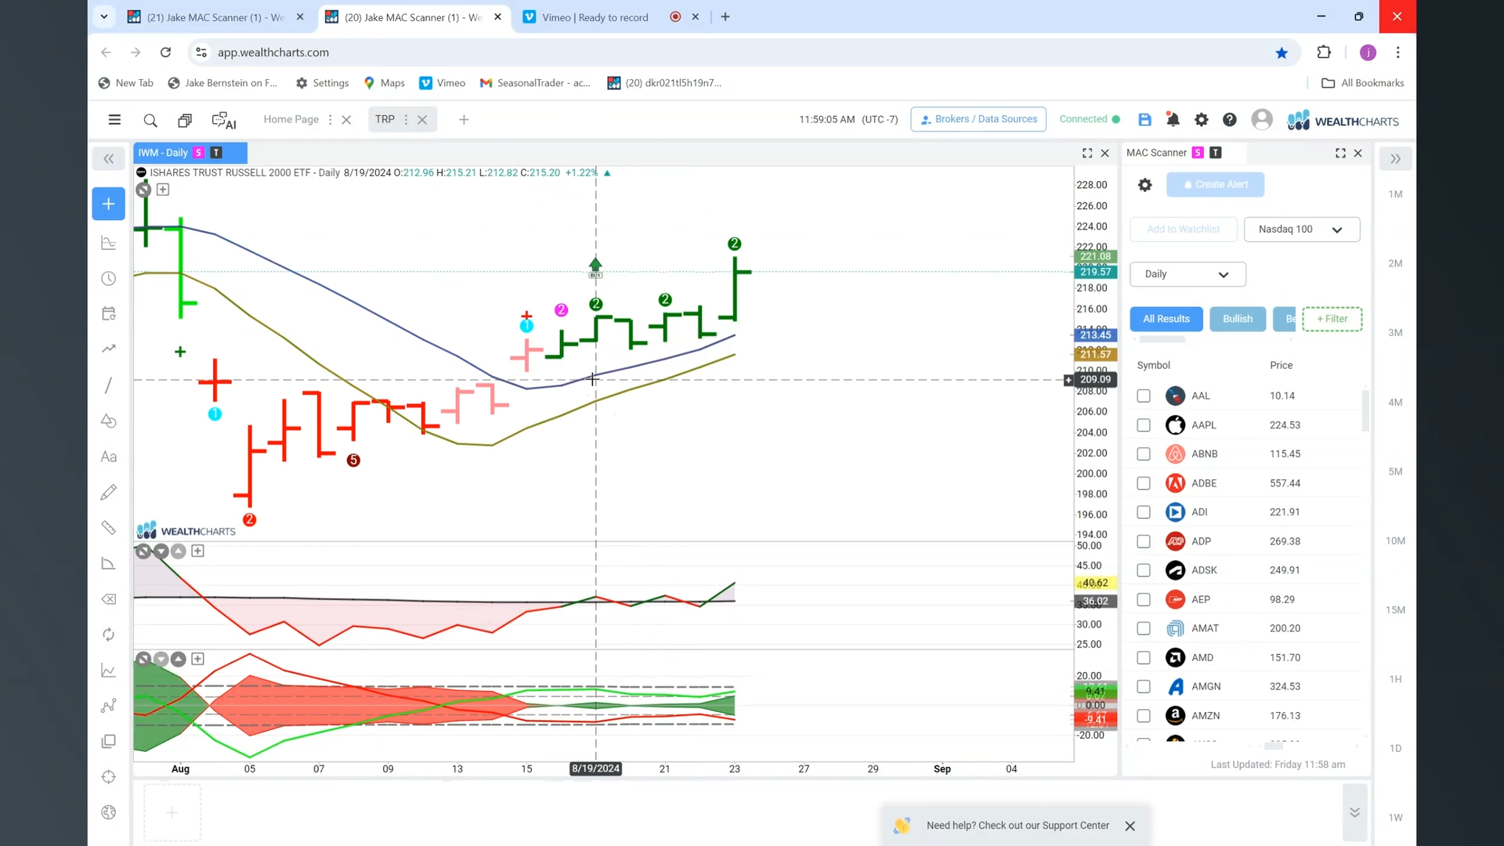Show Bullish results filter
1504x846 pixels.
[1238, 319]
